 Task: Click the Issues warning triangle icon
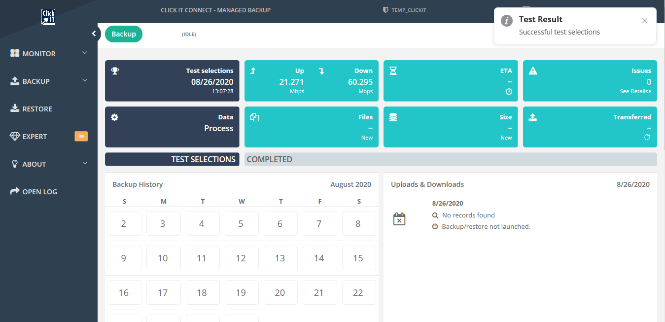pyautogui.click(x=533, y=71)
